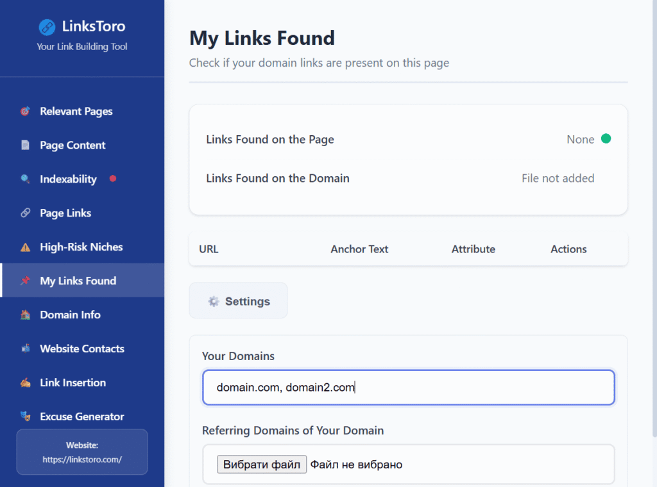Click the magnifier icon beside Indexability
Viewport: 657px width, 487px height.
click(x=25, y=179)
